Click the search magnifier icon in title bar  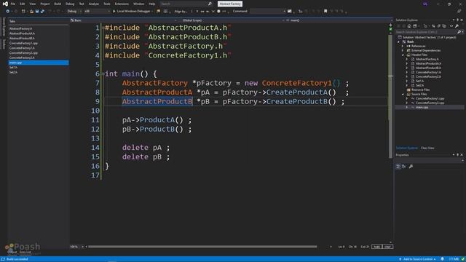point(210,4)
